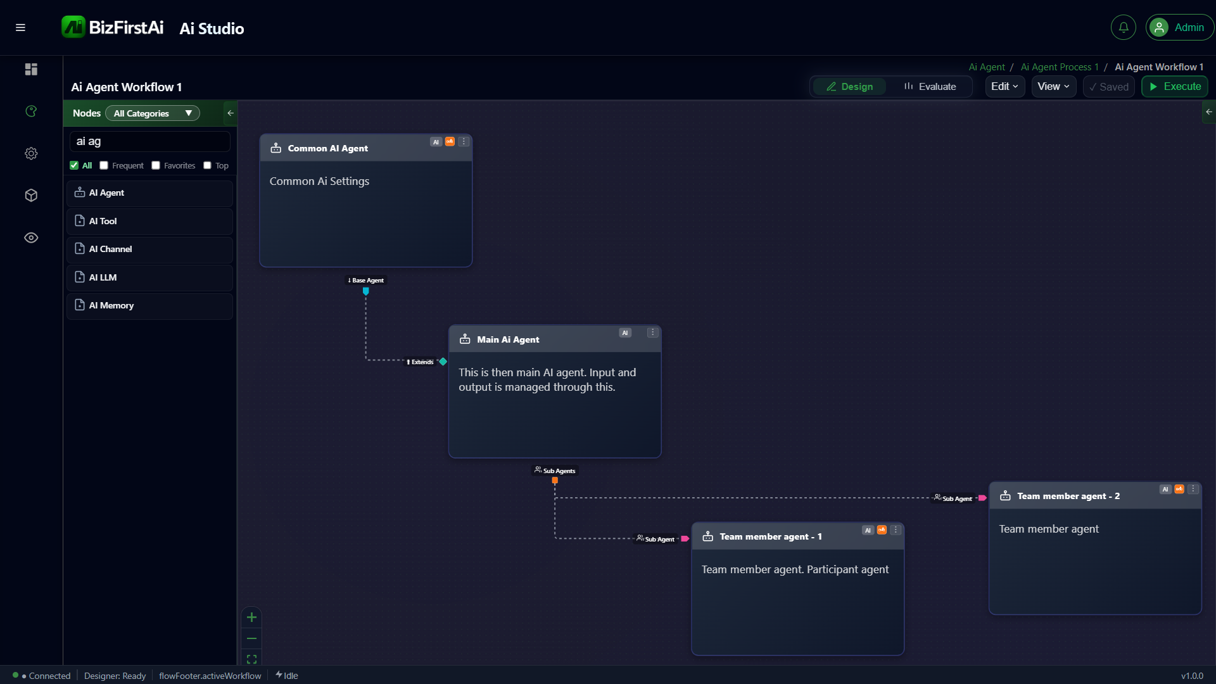
Task: Click the orange badge on Team member agent - 2
Action: point(1179,489)
